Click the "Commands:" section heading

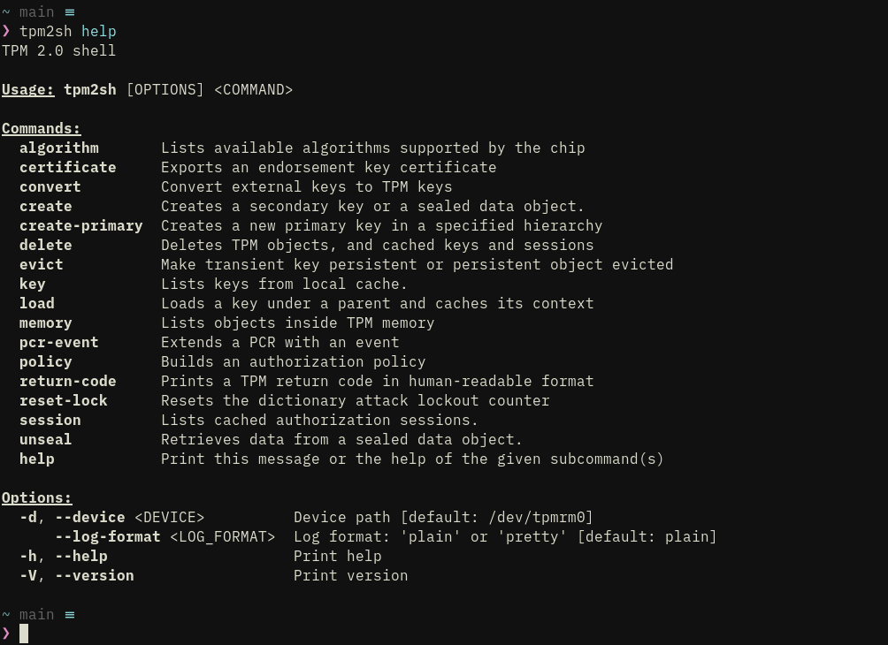pyautogui.click(x=41, y=128)
